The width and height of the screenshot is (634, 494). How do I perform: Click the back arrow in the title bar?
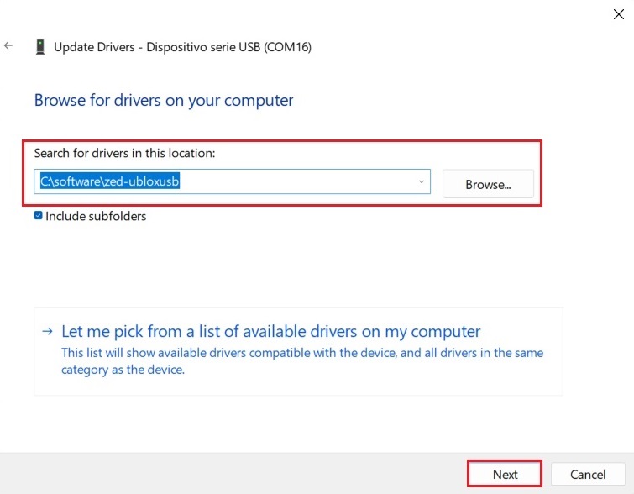pos(9,46)
